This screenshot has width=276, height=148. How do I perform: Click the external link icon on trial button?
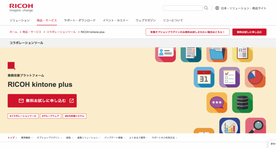[x=71, y=101]
